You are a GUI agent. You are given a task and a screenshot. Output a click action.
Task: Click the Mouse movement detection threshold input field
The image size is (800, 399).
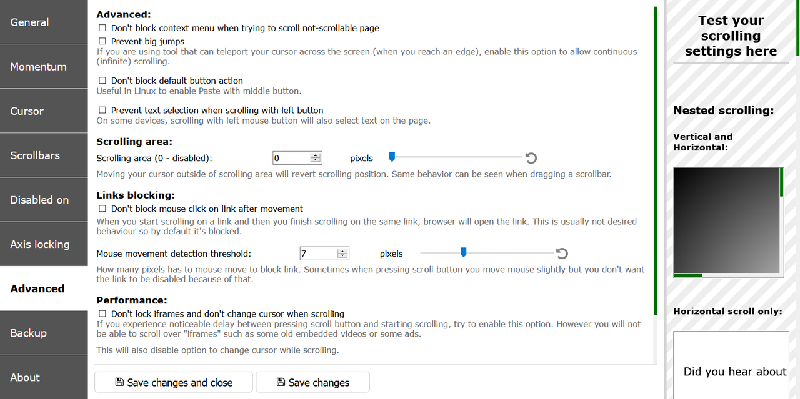(324, 254)
